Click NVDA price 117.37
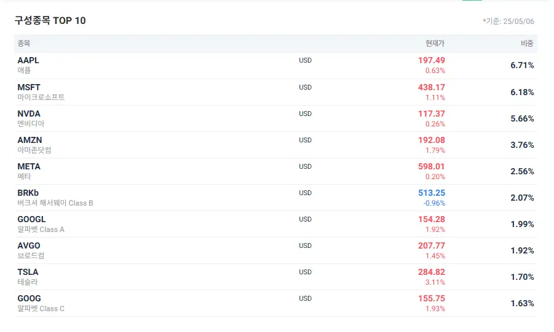This screenshot has height=332, width=554. pyautogui.click(x=432, y=114)
